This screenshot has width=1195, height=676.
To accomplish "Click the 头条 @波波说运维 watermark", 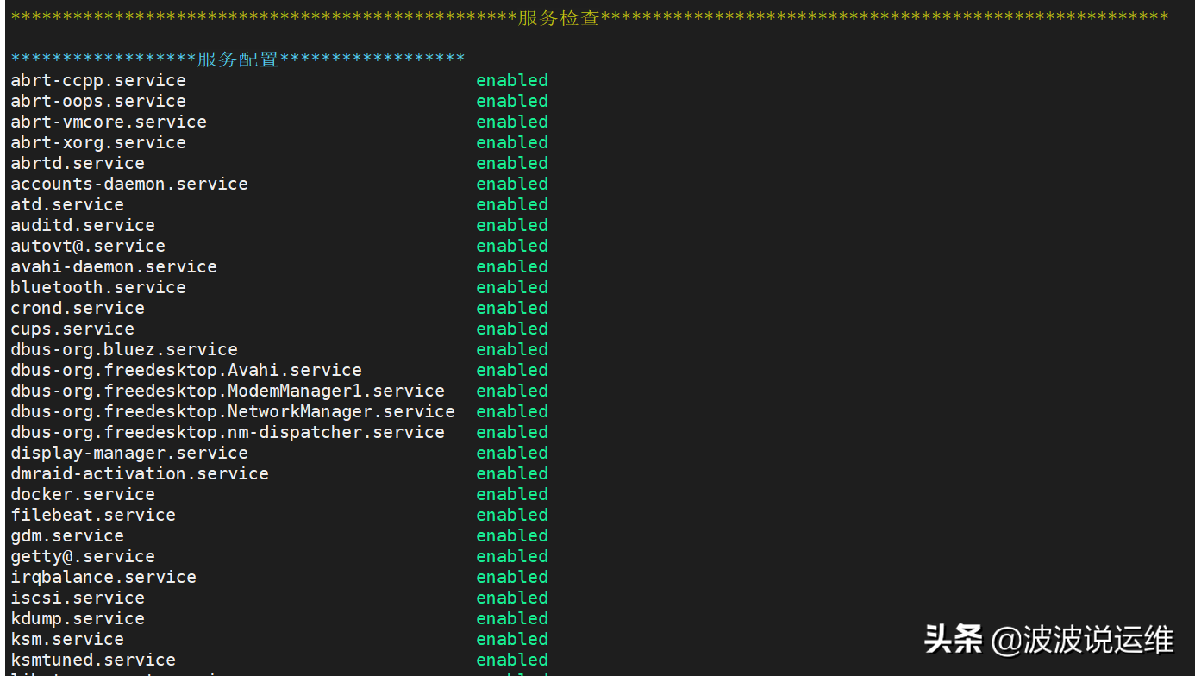I will tap(1048, 641).
